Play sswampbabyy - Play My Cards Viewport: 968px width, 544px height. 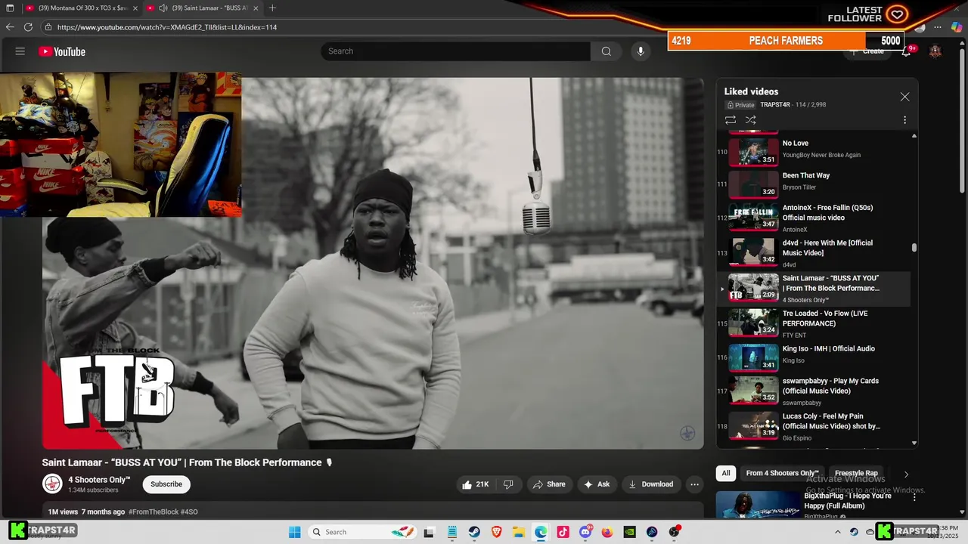[x=813, y=391]
